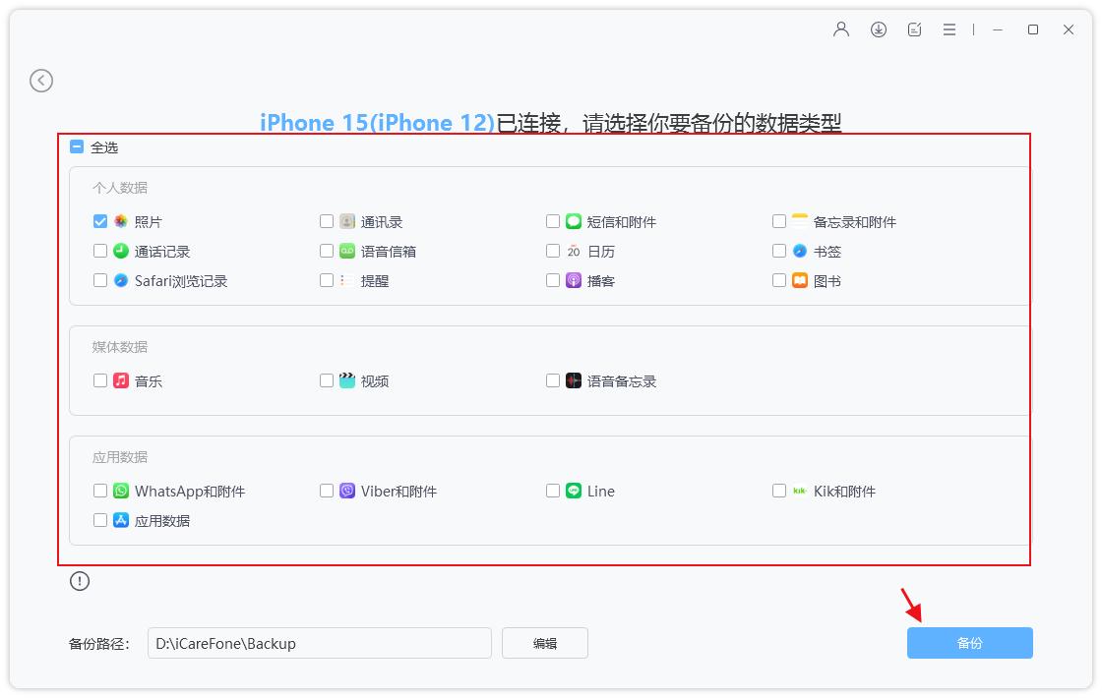Click the 照片 Photos app icon

[x=119, y=221]
